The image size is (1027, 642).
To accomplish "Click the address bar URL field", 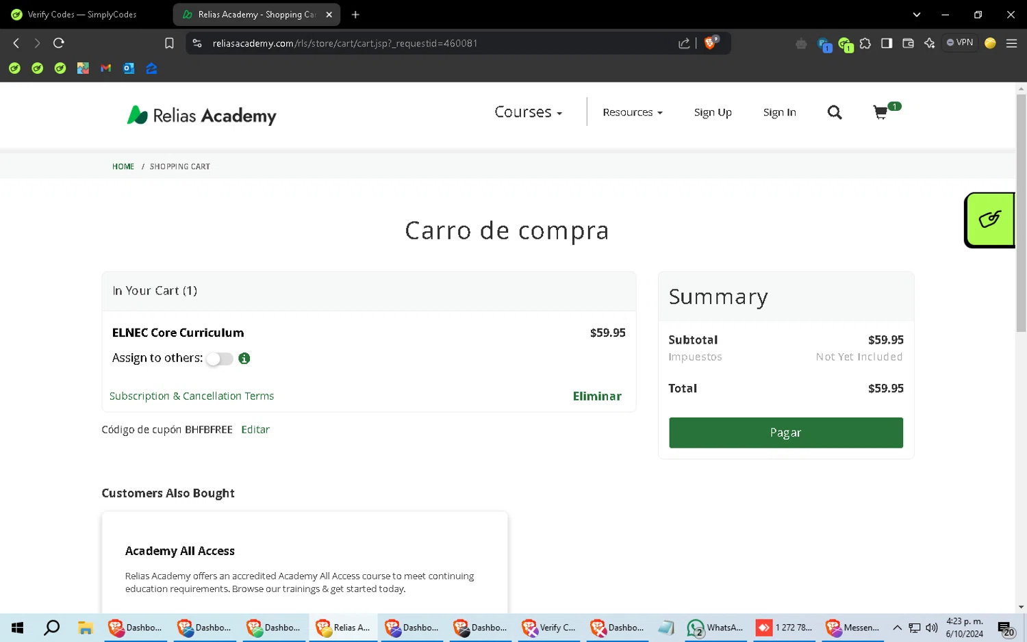I will click(438, 43).
